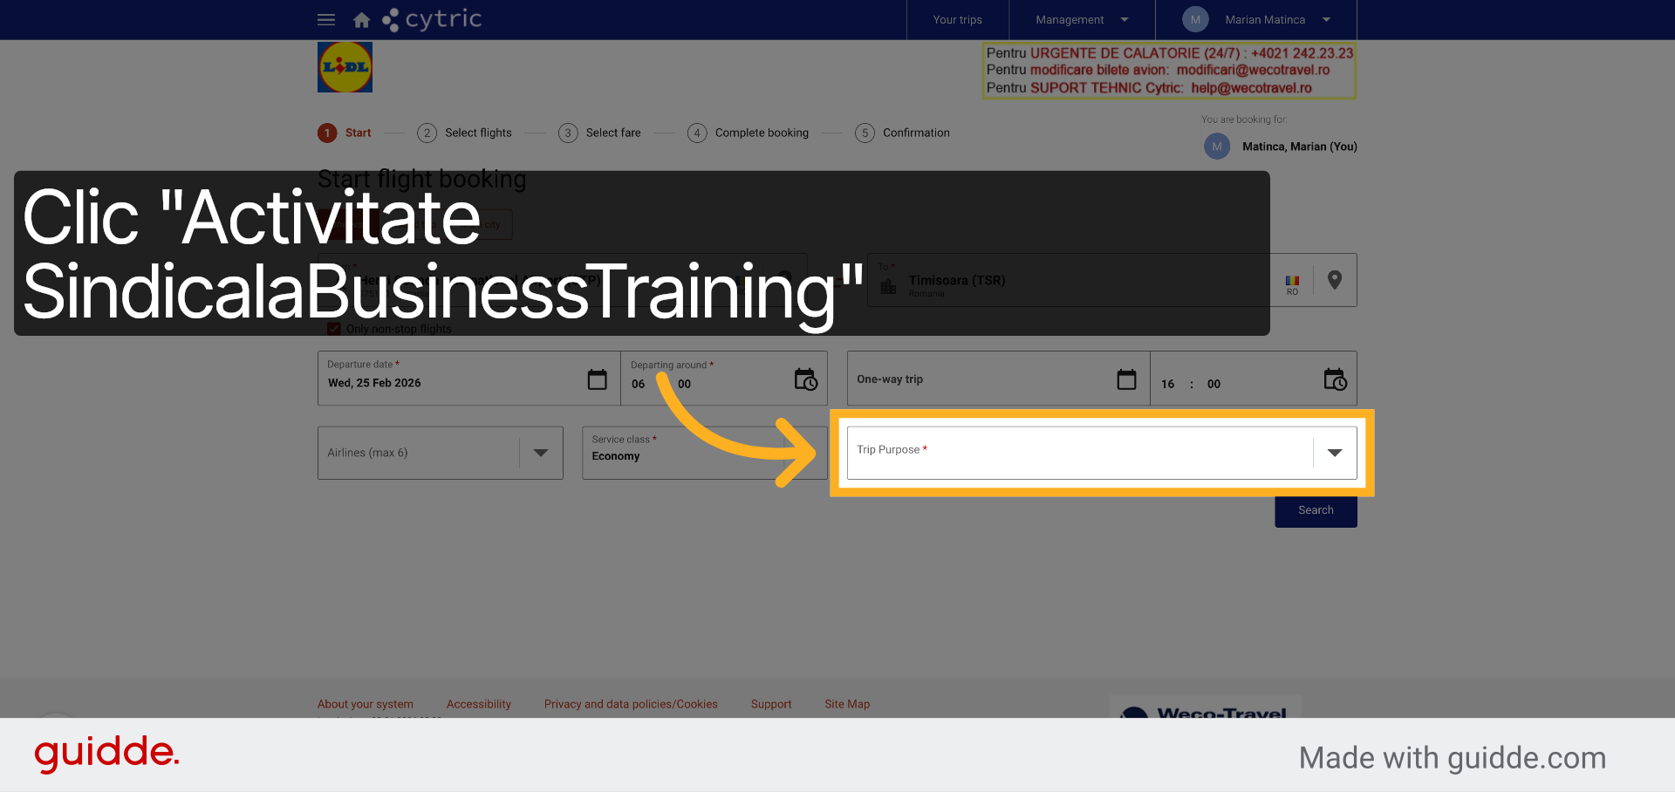Open Your trips menu item
1675x792 pixels.
(x=957, y=19)
